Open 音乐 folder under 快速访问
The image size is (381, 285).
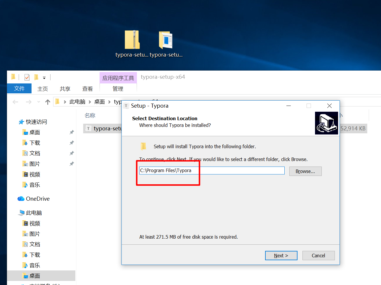(x=34, y=185)
